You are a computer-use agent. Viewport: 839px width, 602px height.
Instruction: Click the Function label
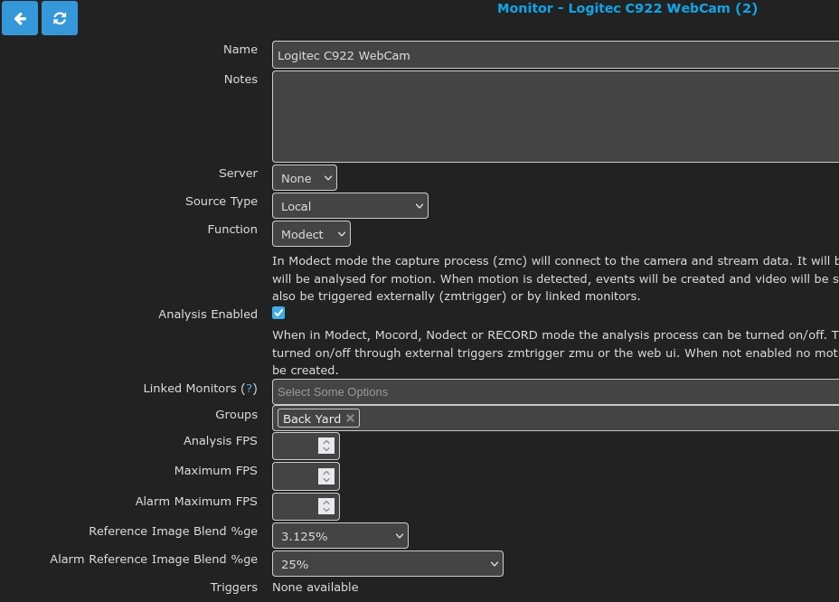point(232,229)
